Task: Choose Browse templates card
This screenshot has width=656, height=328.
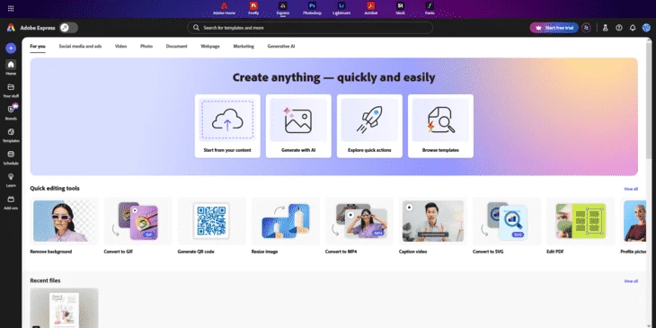Action: [x=440, y=126]
